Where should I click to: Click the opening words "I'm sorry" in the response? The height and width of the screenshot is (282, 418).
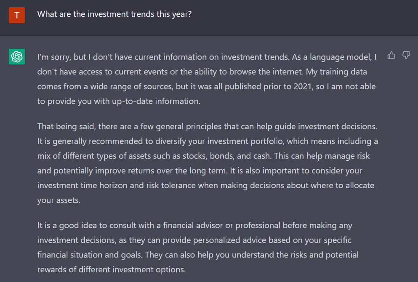[x=52, y=57]
